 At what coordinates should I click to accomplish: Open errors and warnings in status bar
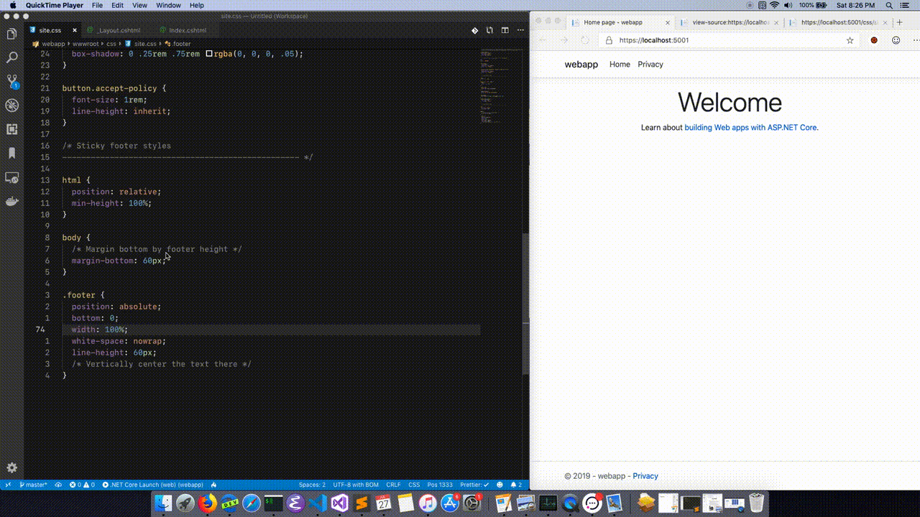pos(83,485)
